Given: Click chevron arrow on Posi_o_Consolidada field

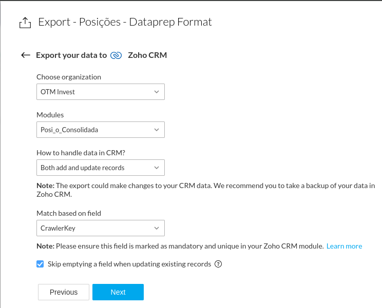Looking at the screenshot, I should (x=157, y=130).
